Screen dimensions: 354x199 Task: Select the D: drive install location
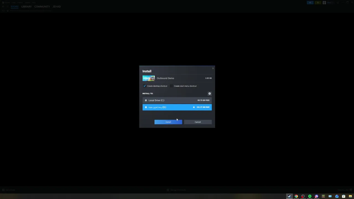177,107
